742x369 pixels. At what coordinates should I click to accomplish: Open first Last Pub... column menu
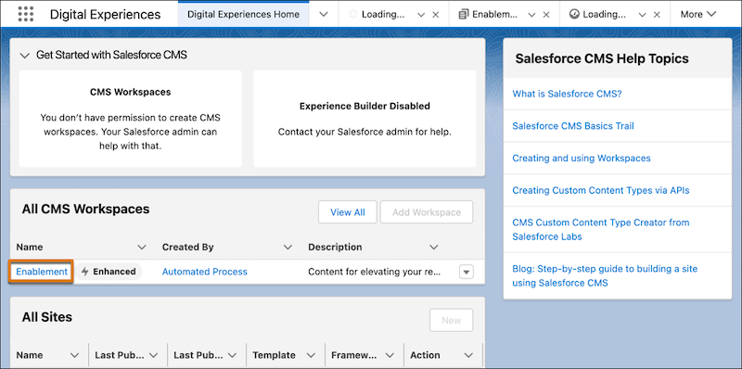click(153, 355)
